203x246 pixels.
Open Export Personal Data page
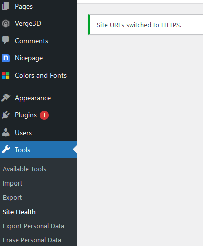[x=33, y=226]
